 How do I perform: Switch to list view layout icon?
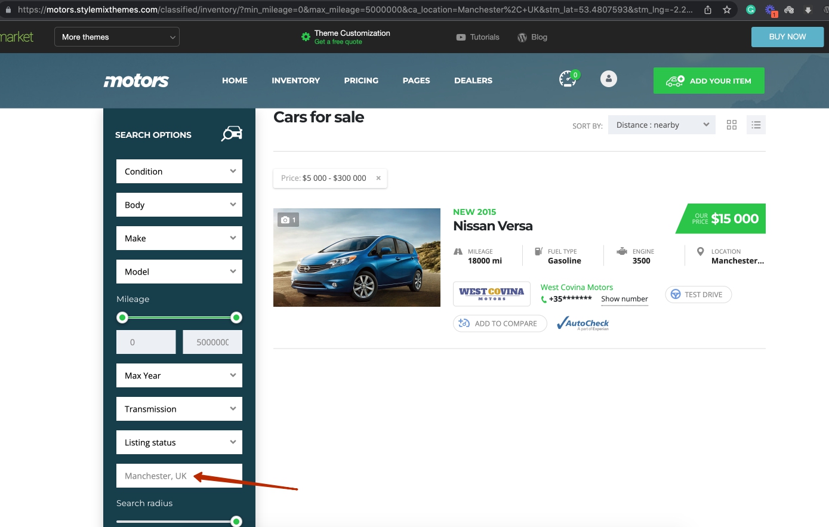756,125
